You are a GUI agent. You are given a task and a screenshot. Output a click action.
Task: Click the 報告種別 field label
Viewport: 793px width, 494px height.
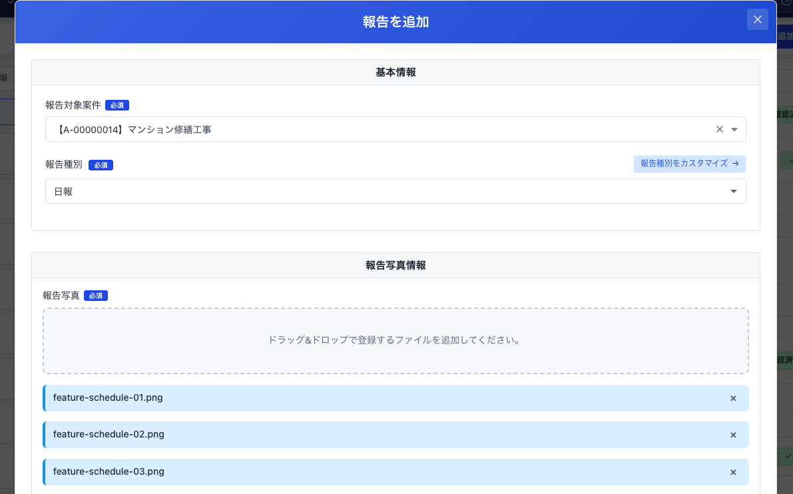(64, 165)
